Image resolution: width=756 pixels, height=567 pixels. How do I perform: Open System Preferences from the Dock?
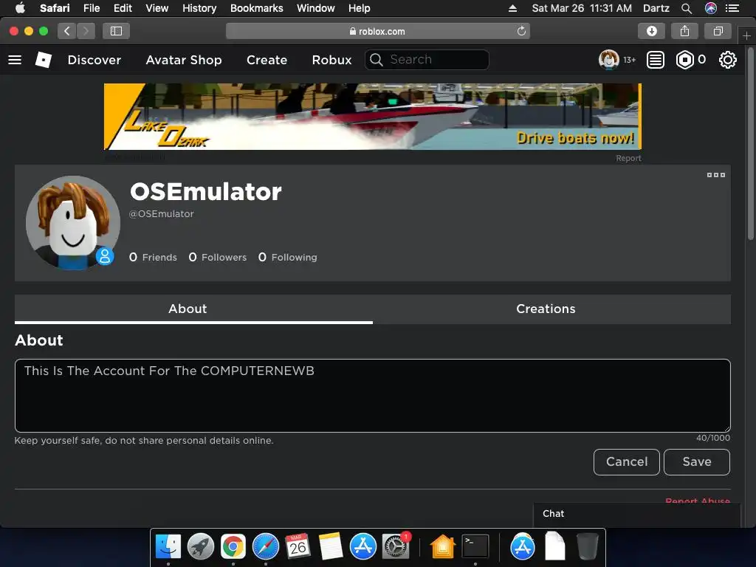[x=396, y=546]
